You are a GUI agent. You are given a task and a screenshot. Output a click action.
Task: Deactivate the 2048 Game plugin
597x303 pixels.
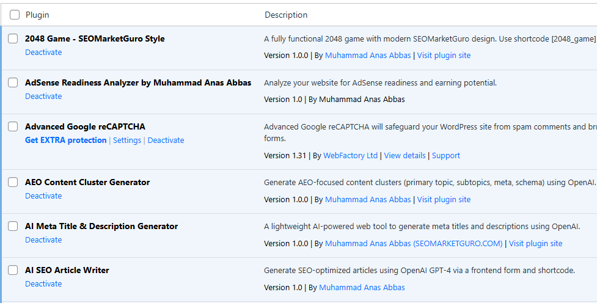[x=43, y=53]
